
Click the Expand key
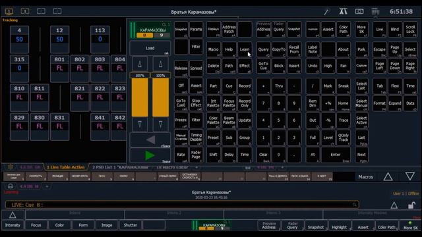(395, 103)
